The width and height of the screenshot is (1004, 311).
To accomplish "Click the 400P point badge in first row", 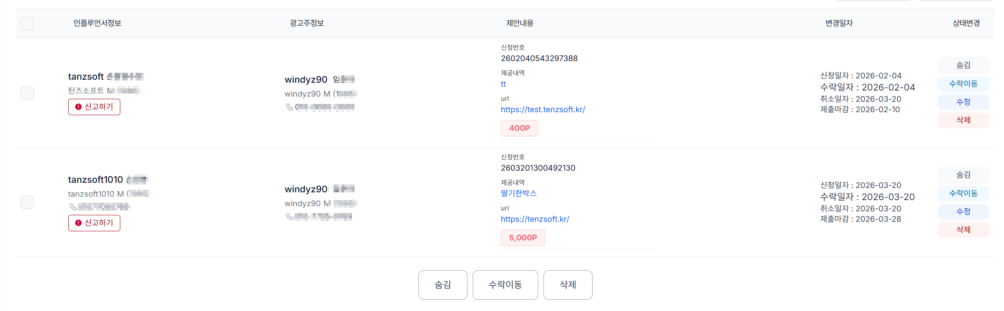I will coord(520,128).
